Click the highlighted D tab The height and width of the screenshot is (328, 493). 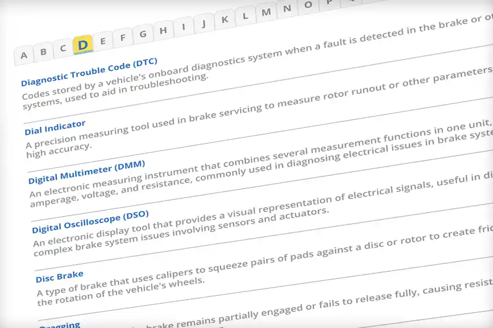[83, 44]
